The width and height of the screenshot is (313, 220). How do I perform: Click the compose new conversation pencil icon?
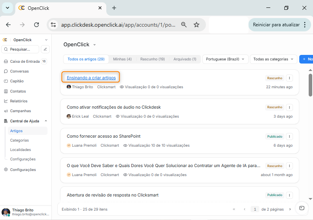click(45, 49)
